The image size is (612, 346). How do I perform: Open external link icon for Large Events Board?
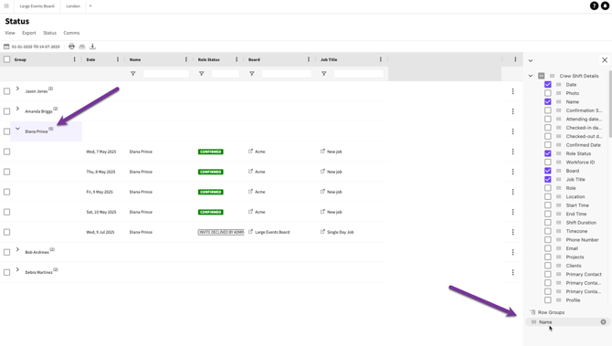[250, 232]
